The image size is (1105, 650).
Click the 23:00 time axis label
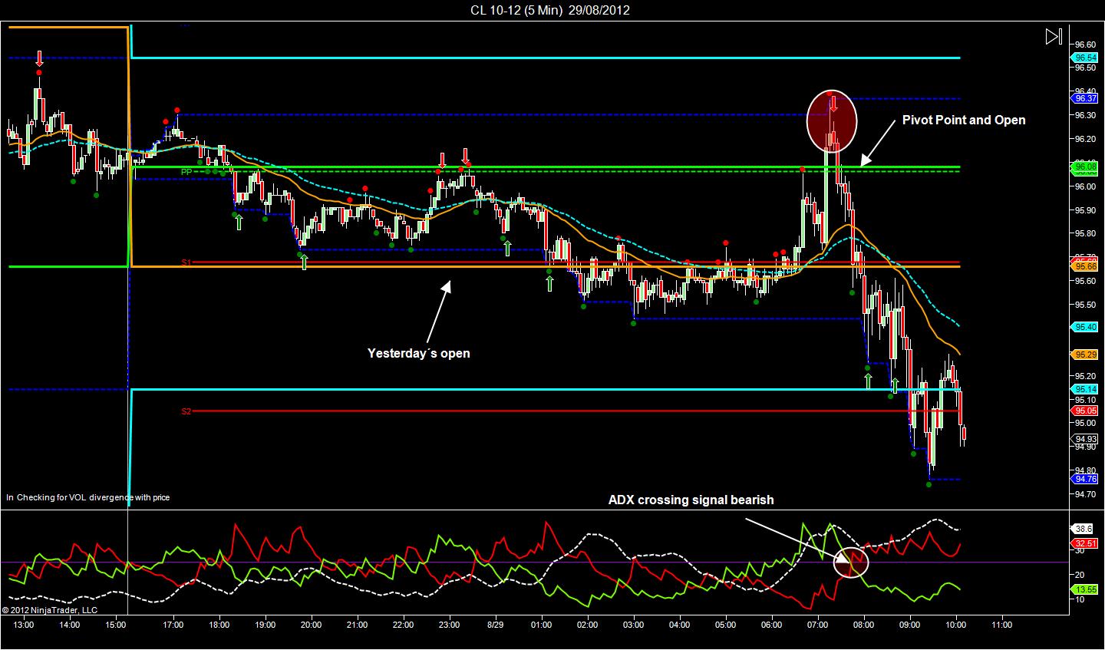tap(449, 625)
